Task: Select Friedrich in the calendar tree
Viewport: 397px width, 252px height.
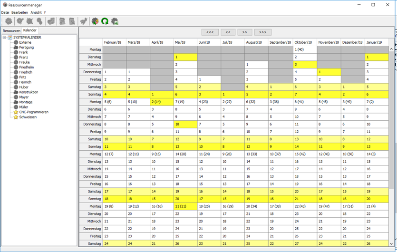Action: pos(26,72)
